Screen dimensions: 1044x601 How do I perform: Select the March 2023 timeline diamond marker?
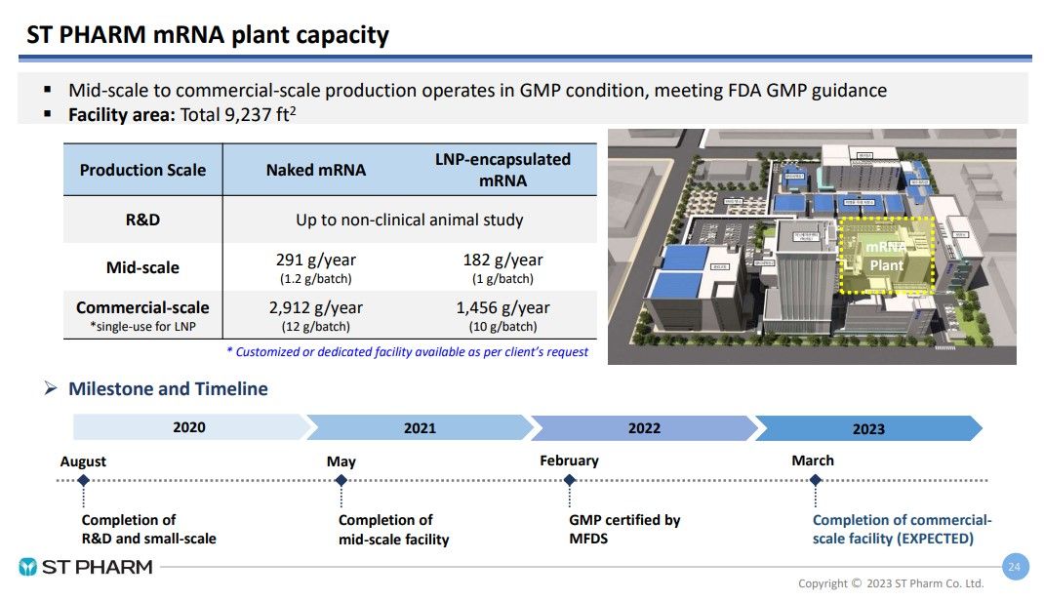tap(816, 480)
